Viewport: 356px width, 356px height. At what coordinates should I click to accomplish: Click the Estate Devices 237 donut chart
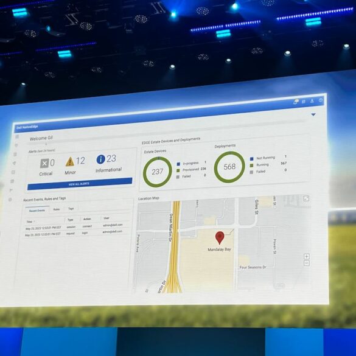pos(158,172)
